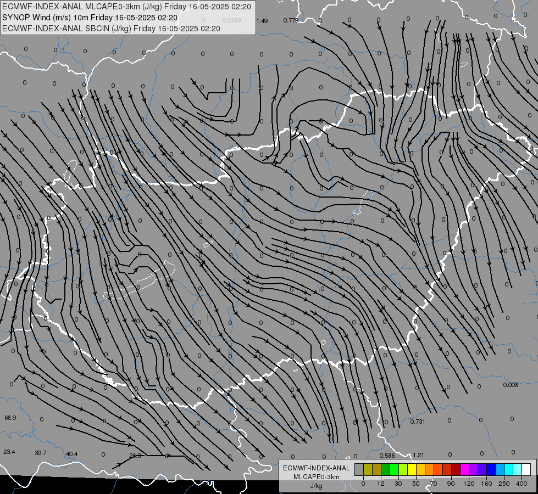Screen dimensions: 538x494
Task: Click the 1.49 value near the top
Action: coord(262,21)
